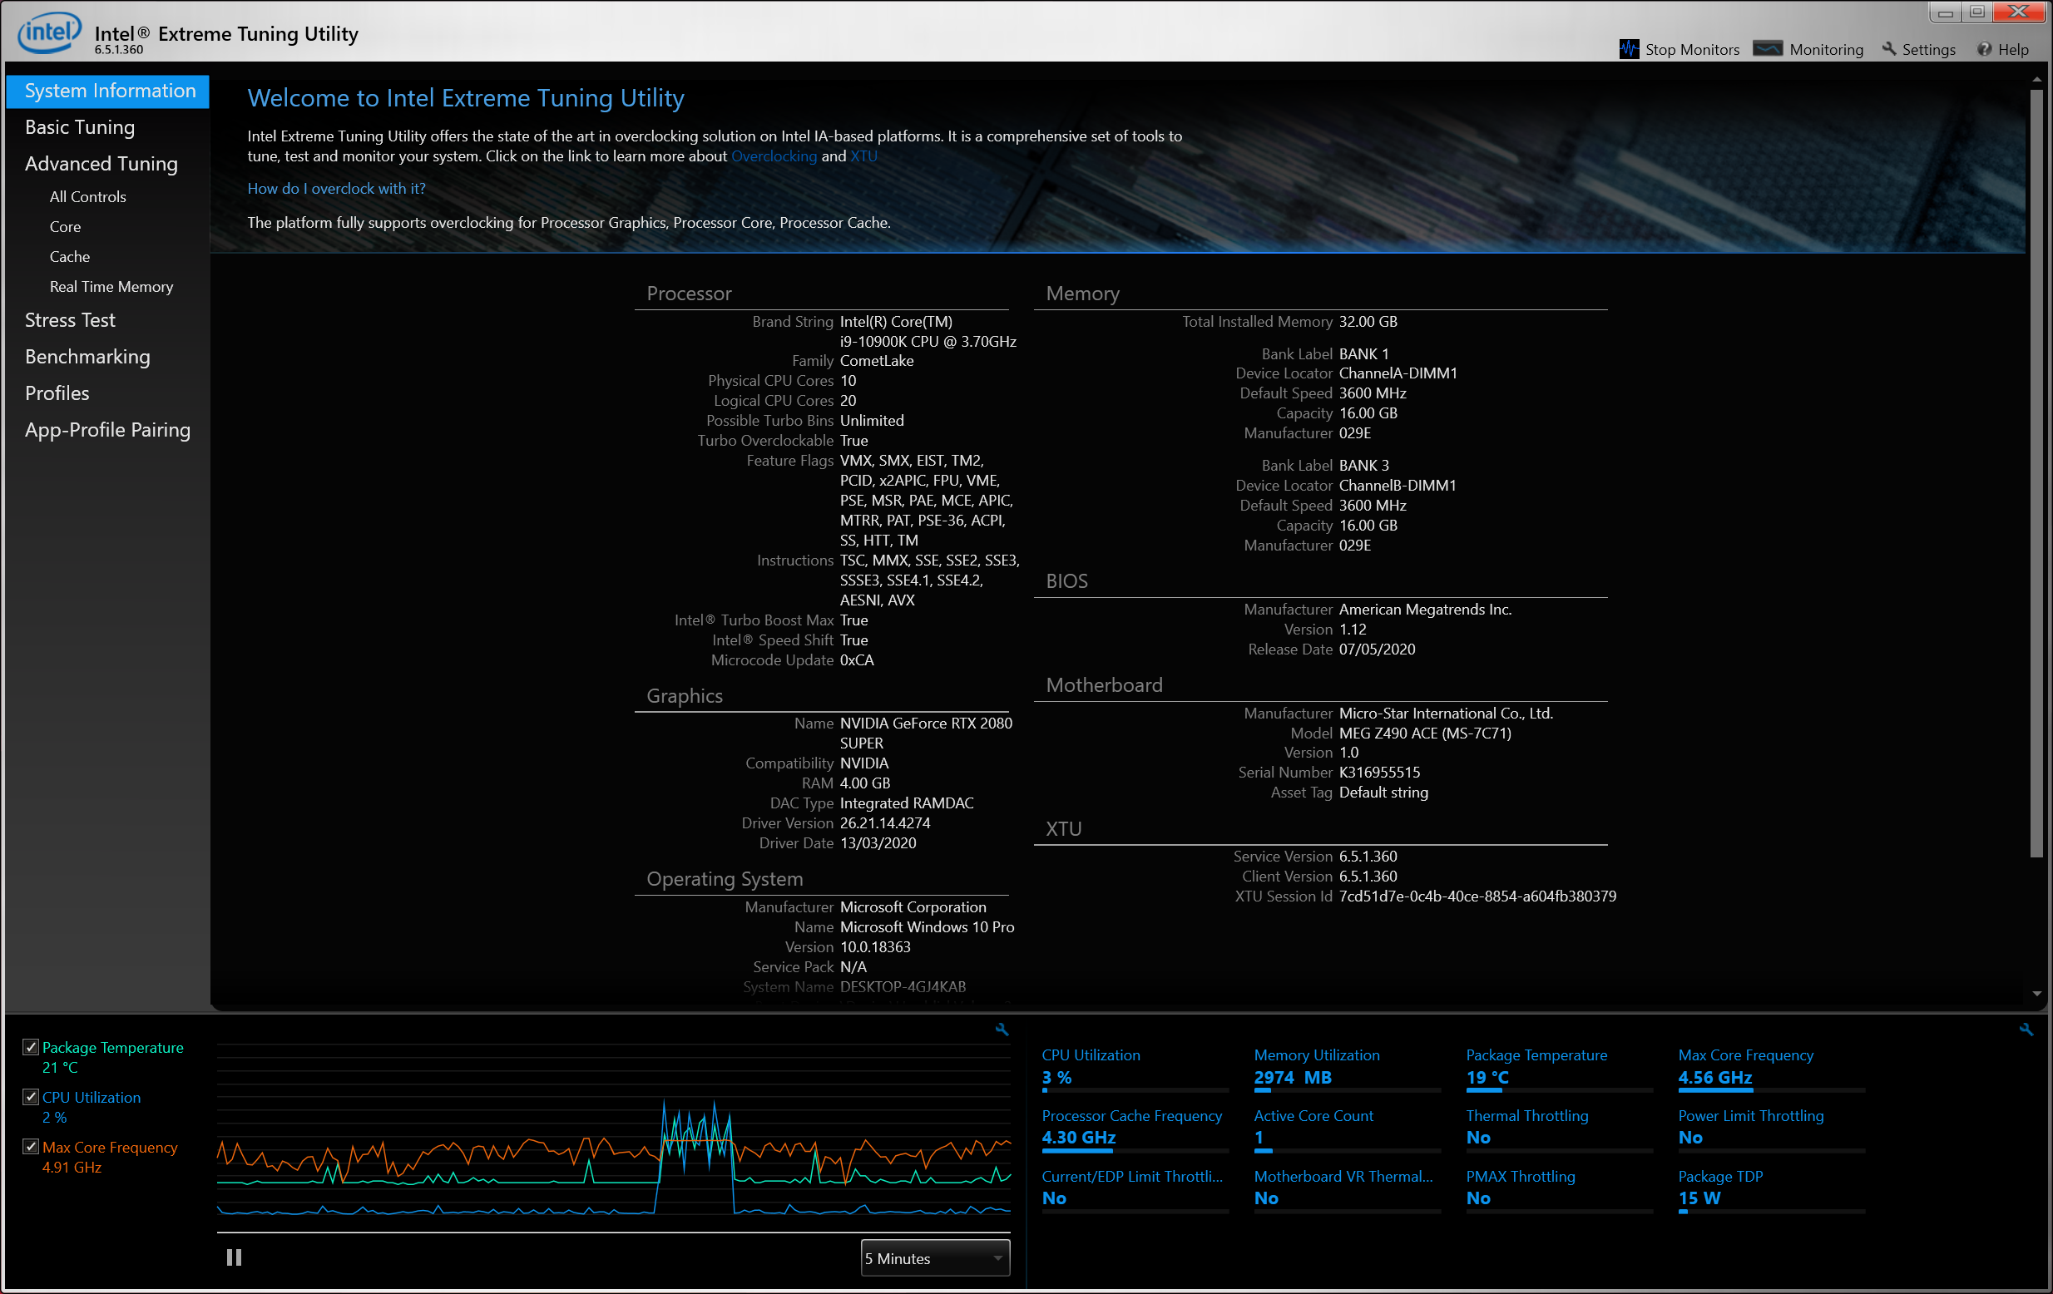Uncheck the Package Temperature checkbox
This screenshot has width=2053, height=1294.
(x=31, y=1047)
